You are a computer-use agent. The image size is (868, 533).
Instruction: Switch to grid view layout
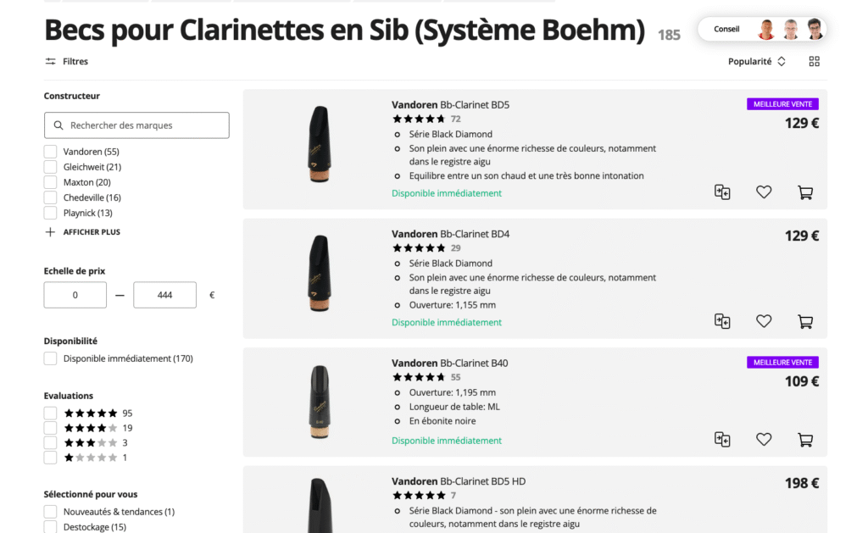point(814,60)
